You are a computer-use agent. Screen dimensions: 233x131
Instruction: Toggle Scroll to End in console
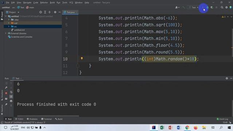coord(11,97)
